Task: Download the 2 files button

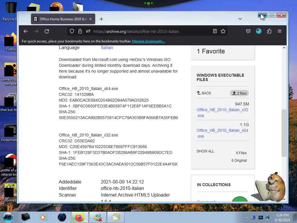Action: (239, 93)
